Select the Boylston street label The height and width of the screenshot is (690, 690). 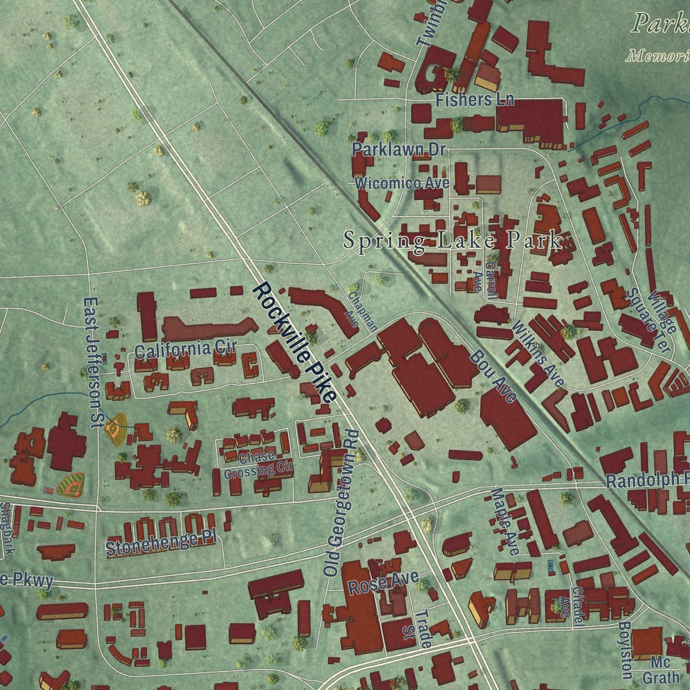626,650
